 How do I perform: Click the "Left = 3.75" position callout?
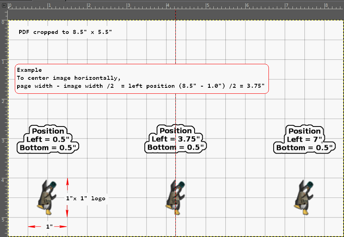175,139
